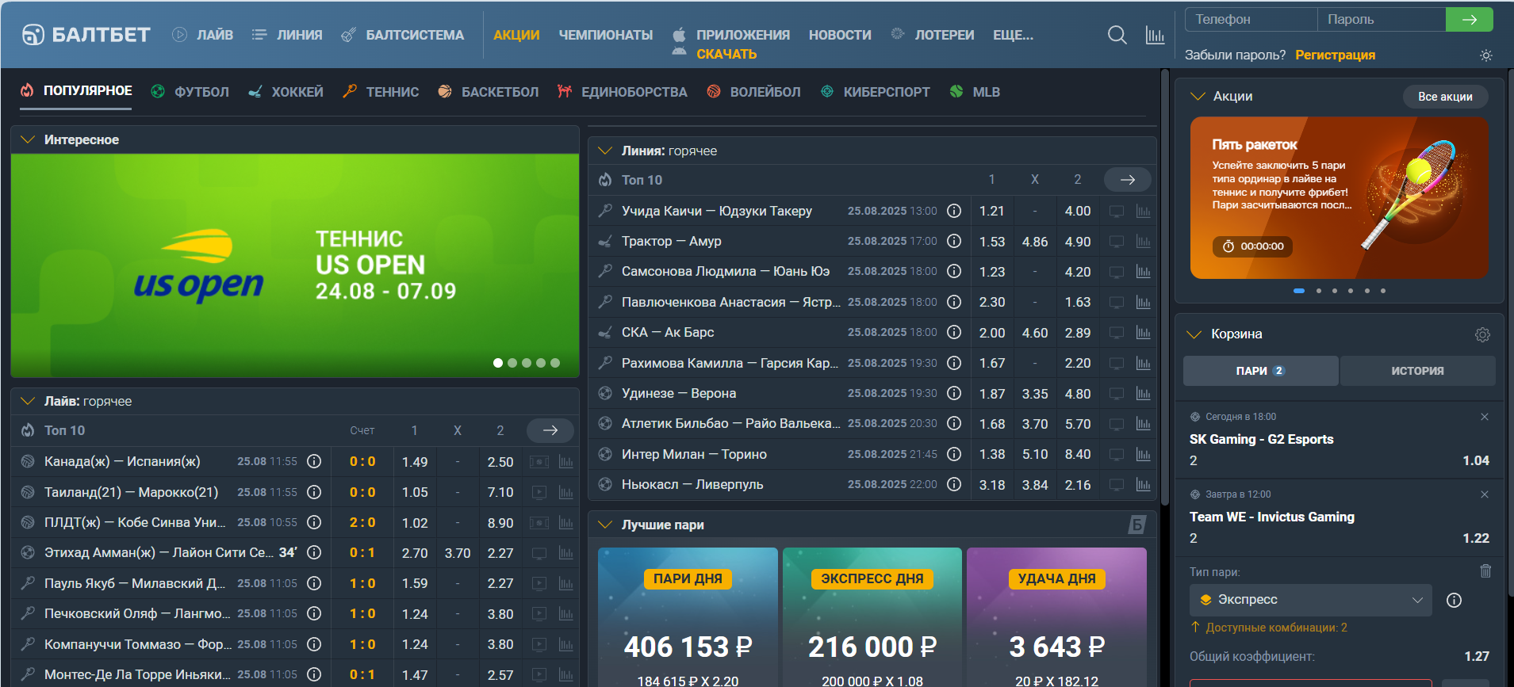Expand the ЕЩЕ... menu
Image resolution: width=1514 pixels, height=687 pixels.
(x=1013, y=35)
